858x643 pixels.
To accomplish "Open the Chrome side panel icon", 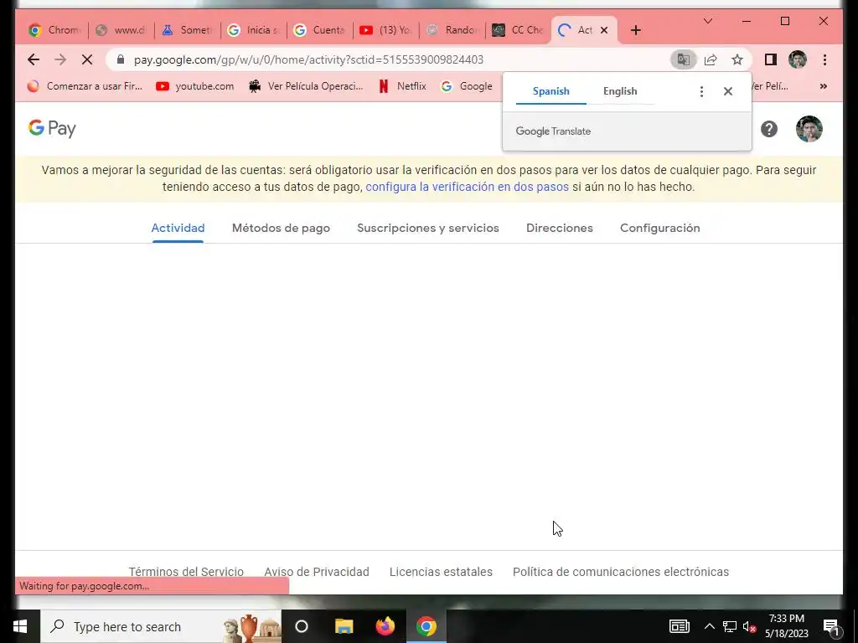I will [771, 59].
